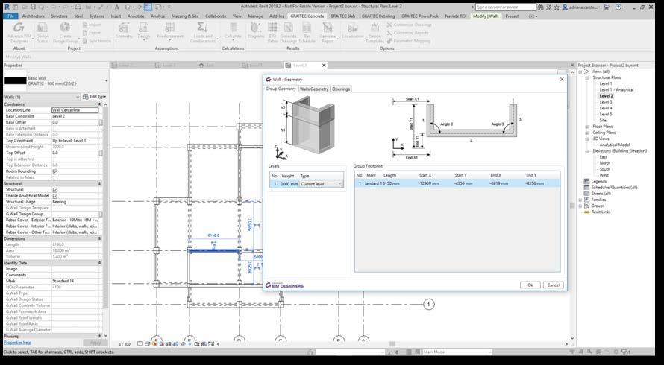Open the Parameter Mapping option

point(409,41)
